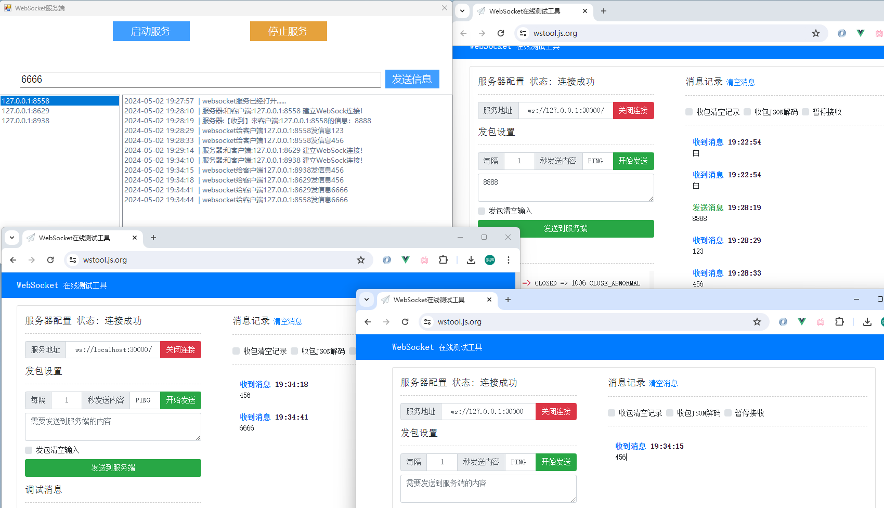Toggle 收包JSON解码 in the bottom-left browser

click(294, 351)
